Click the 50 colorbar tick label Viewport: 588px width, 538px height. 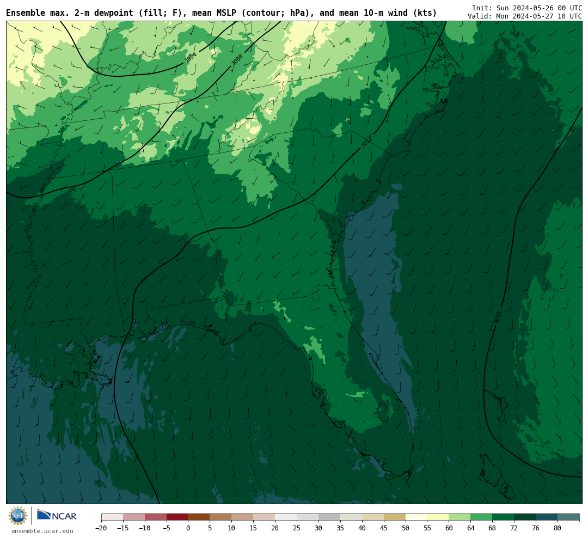[406, 528]
